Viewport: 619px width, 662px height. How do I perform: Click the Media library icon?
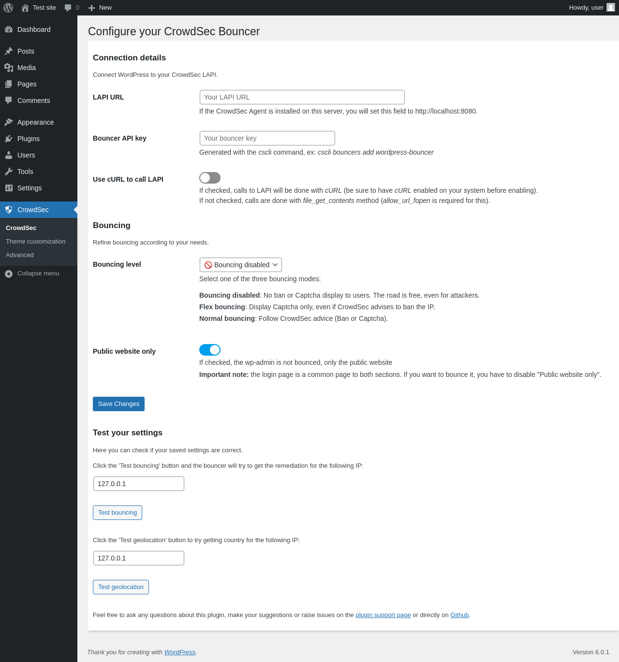(x=9, y=68)
